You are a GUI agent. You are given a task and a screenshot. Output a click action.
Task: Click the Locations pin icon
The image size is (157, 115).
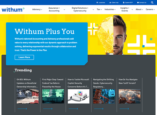pyautogui.click(x=97, y=3)
